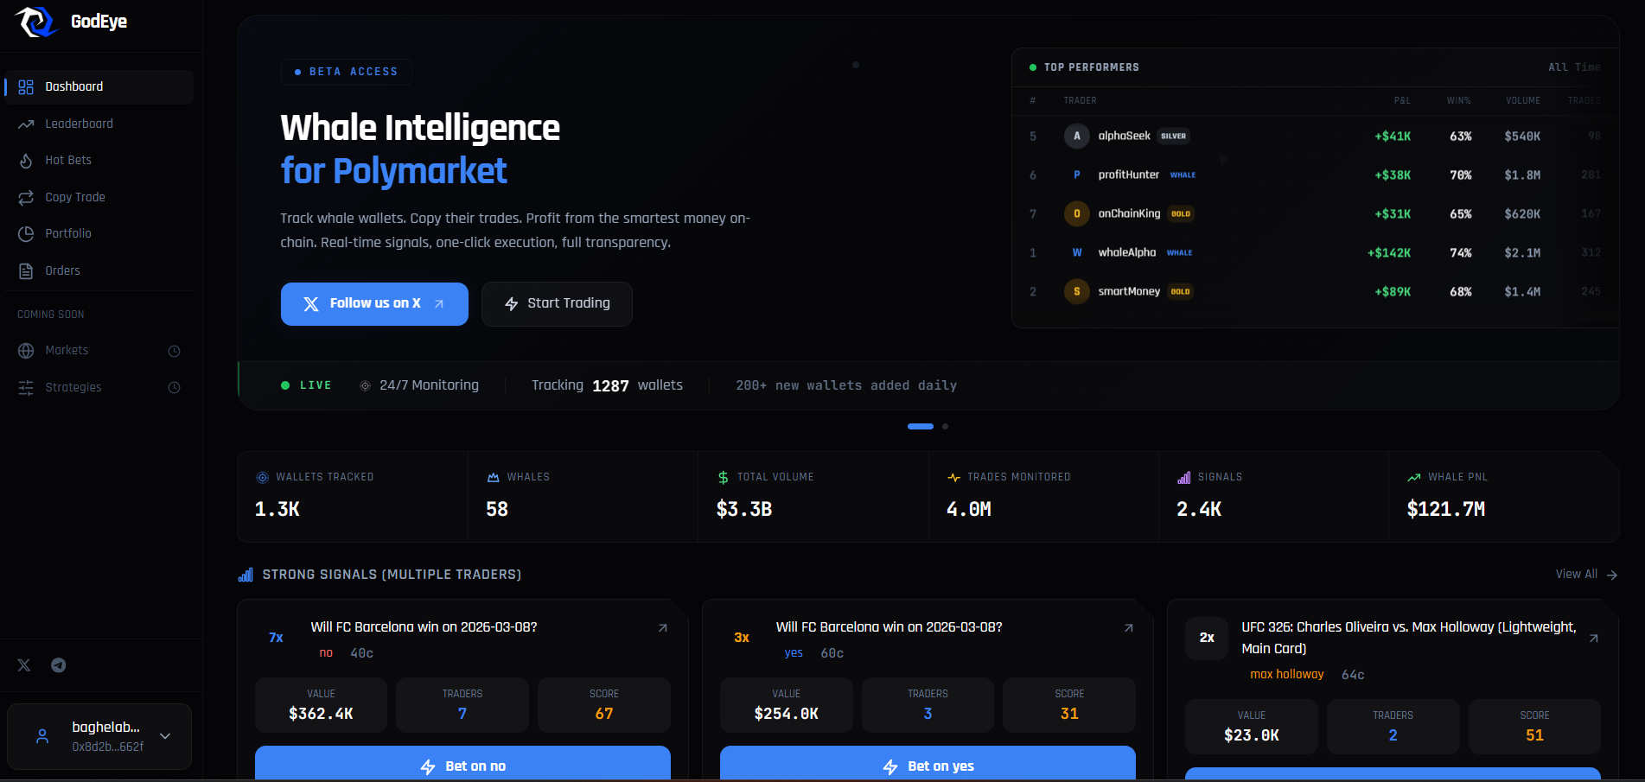
Task: Open the Leaderboard page
Action: 99,124
